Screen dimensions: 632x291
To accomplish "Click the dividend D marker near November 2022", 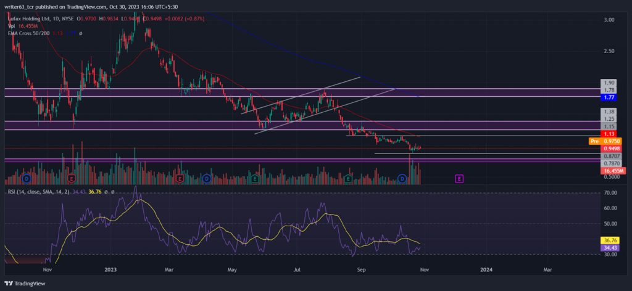I will click(27, 178).
